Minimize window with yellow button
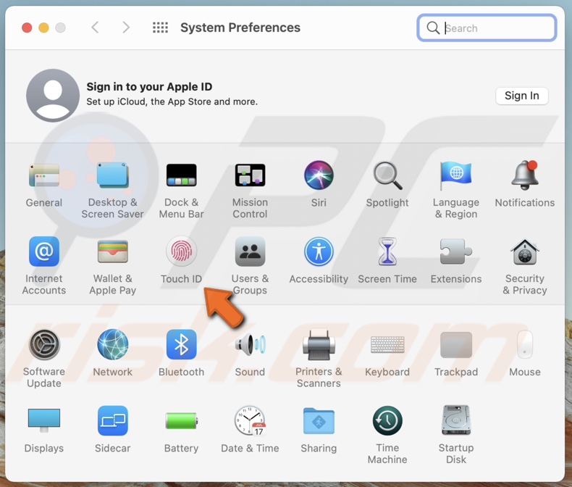Viewport: 572px width, 487px height. (43, 28)
